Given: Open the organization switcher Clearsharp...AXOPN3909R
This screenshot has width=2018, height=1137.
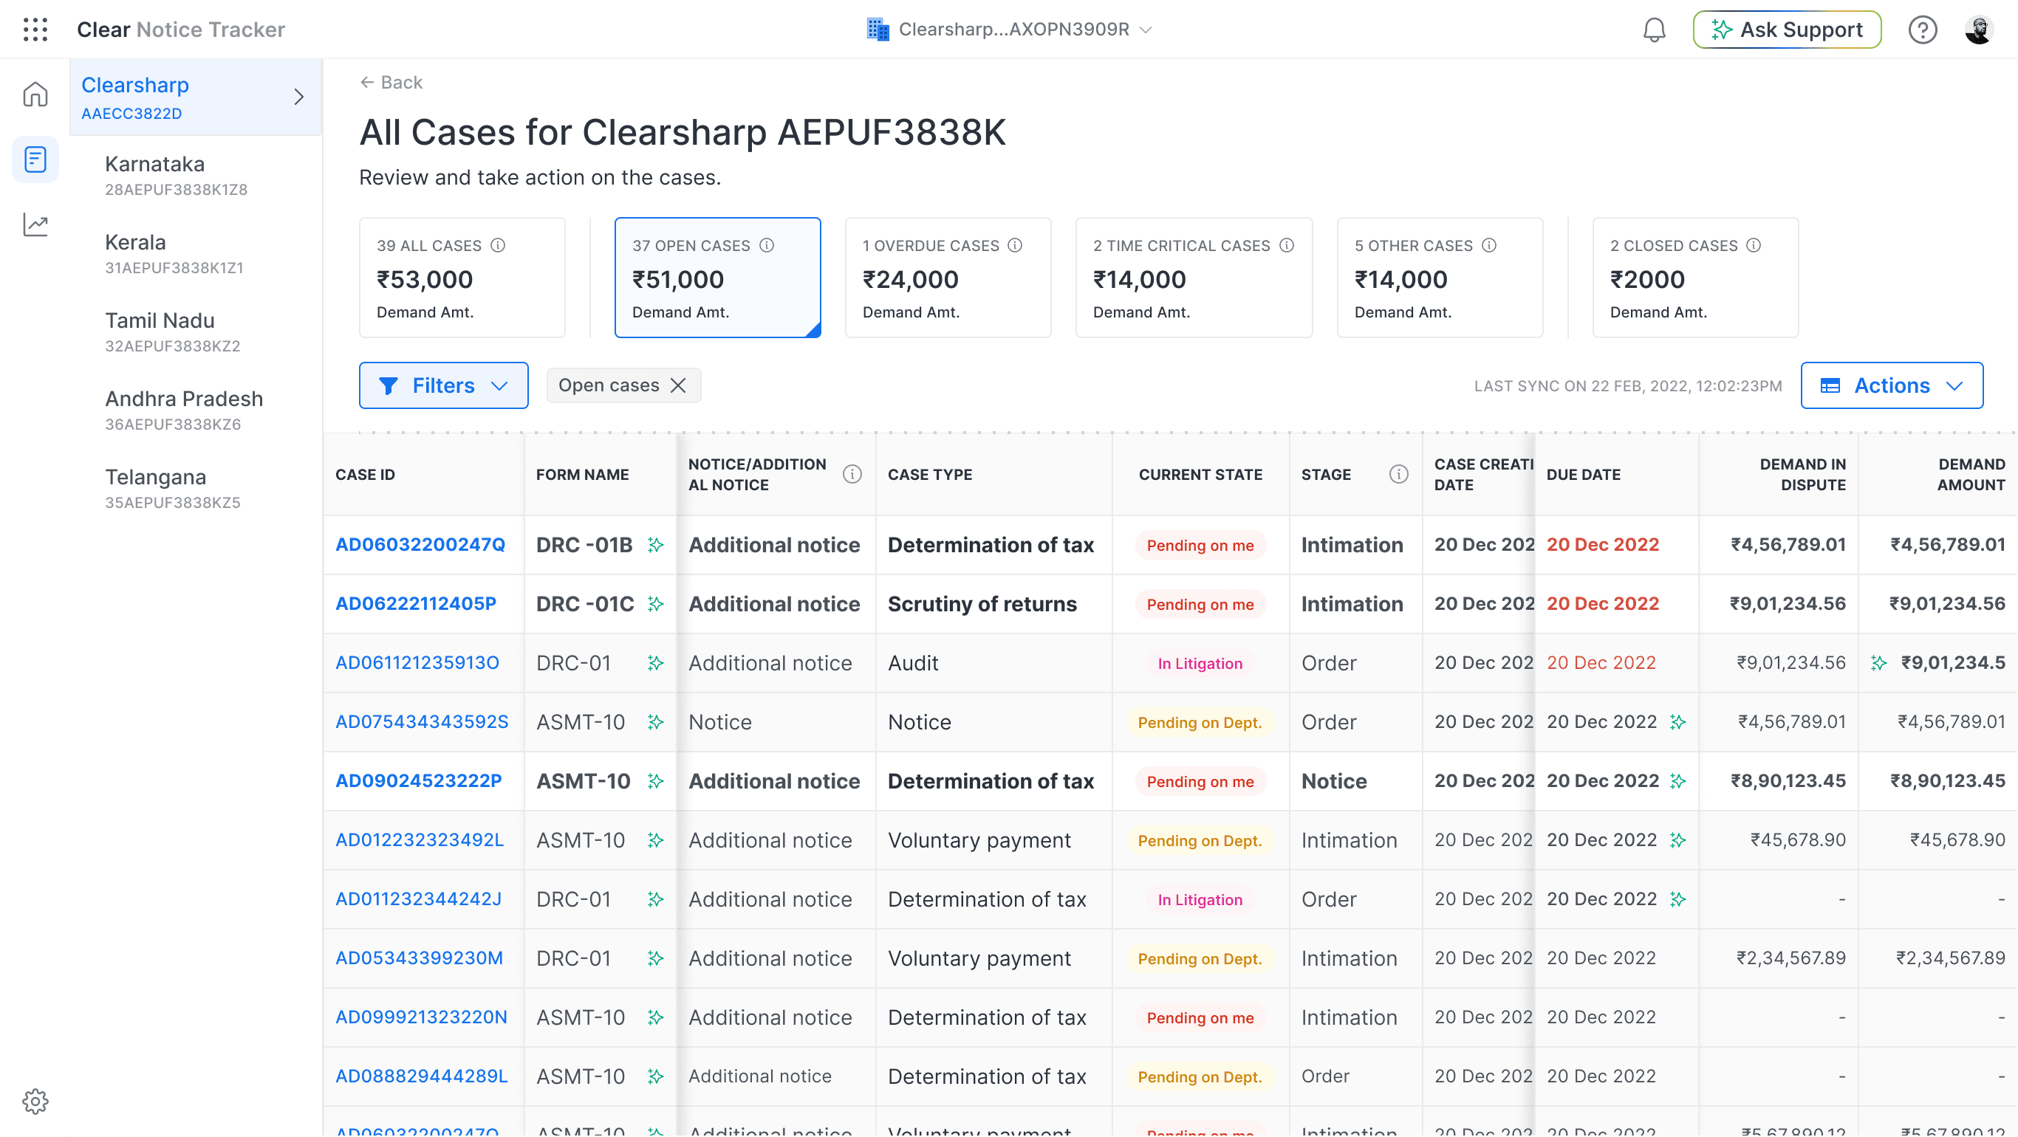Looking at the screenshot, I should coord(1010,30).
